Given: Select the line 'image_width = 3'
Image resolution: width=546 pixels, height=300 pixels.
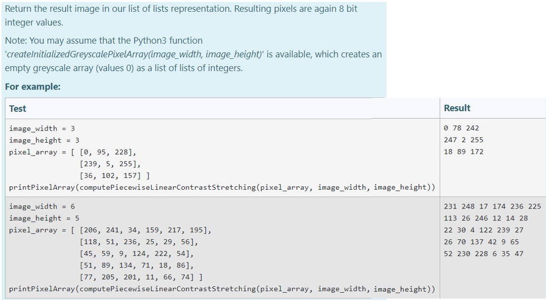Looking at the screenshot, I should tap(40, 129).
